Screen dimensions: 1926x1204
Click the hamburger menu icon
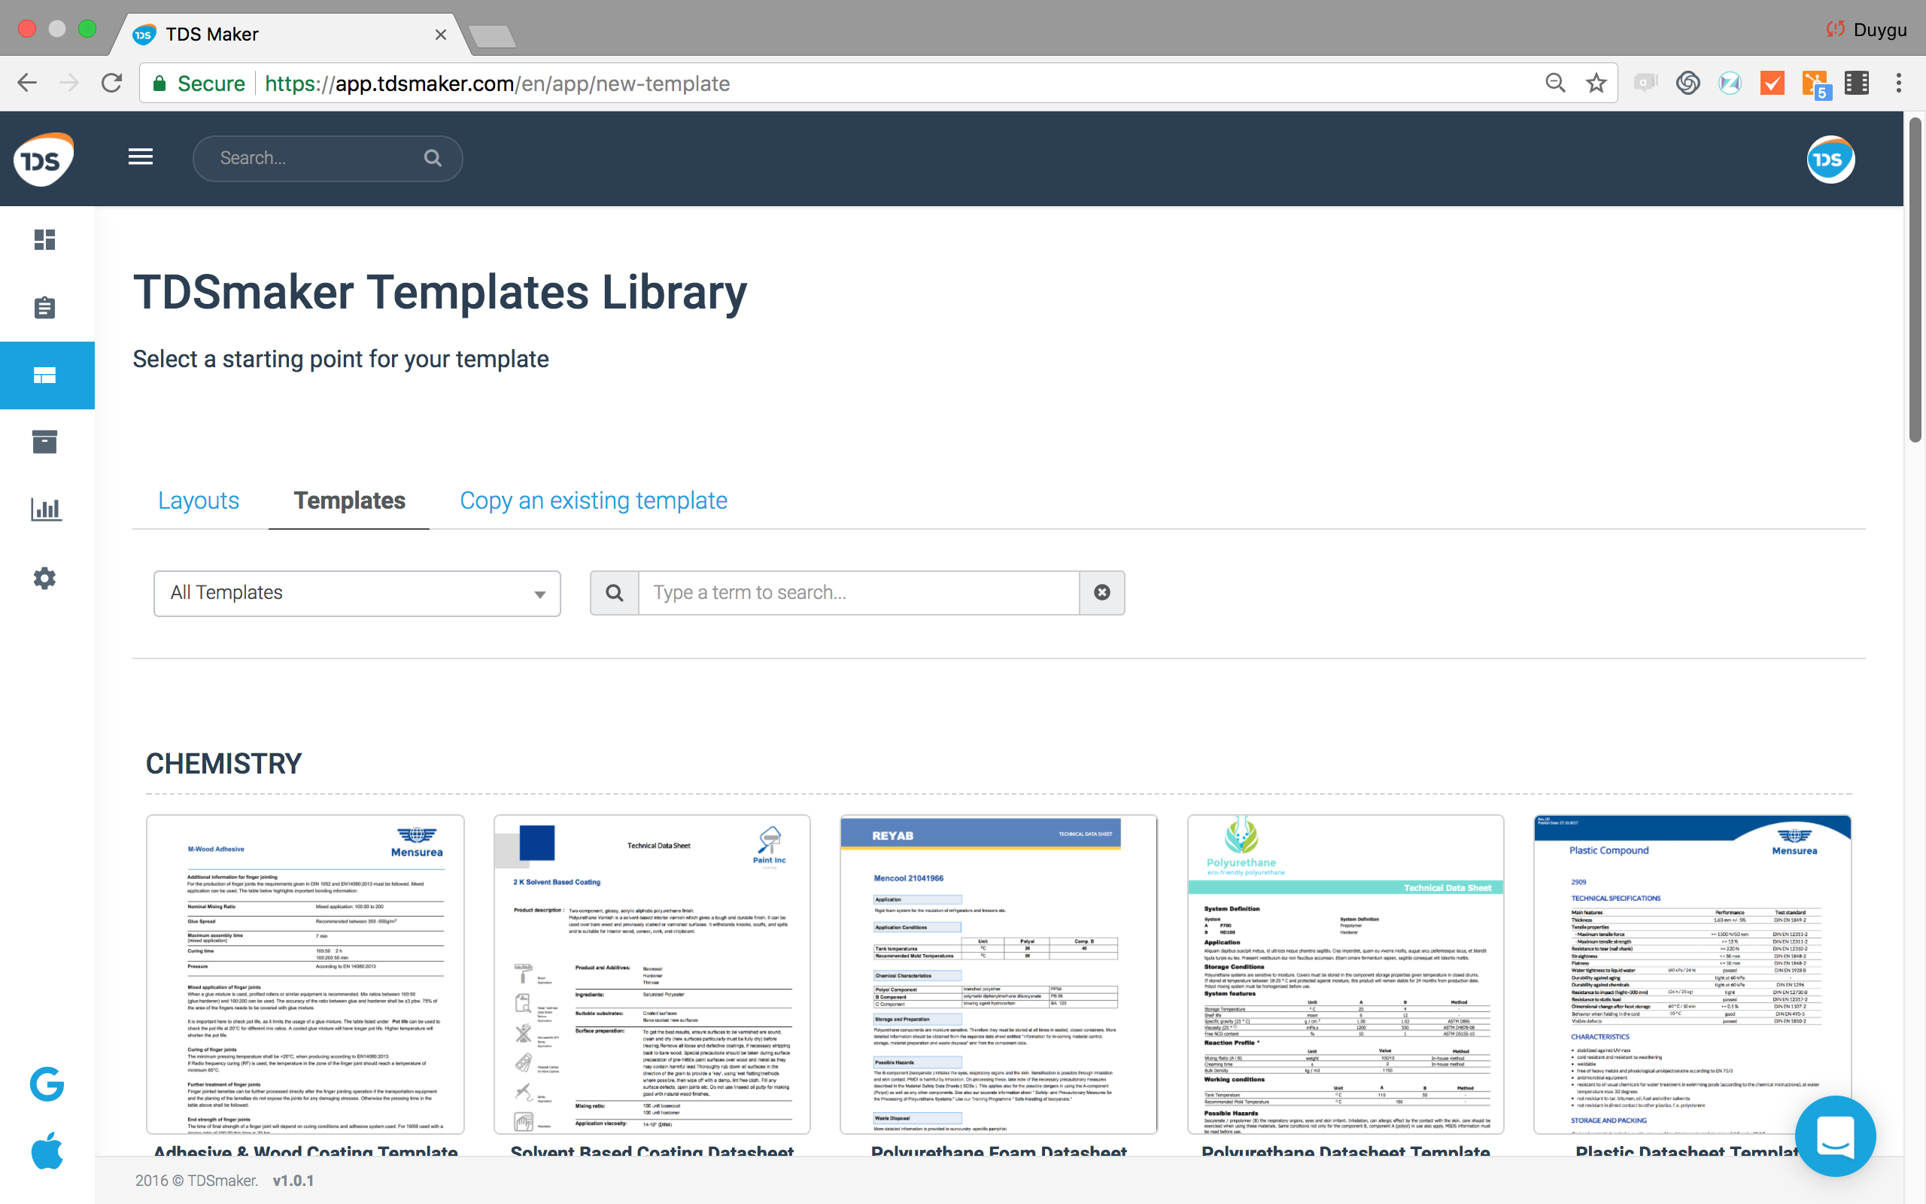pos(141,157)
